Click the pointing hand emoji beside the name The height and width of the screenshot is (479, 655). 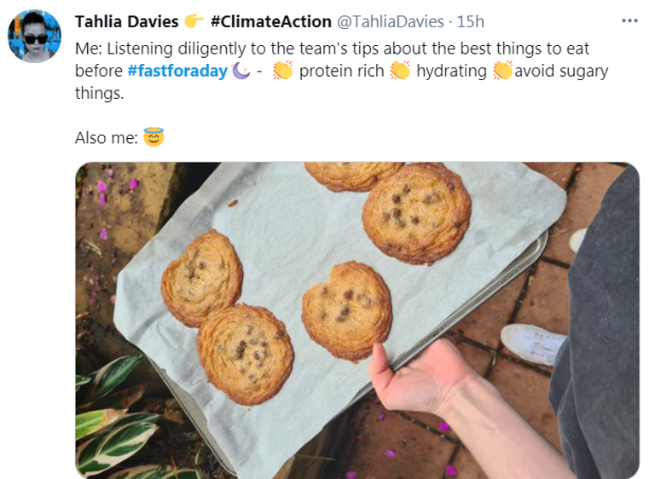click(x=194, y=21)
